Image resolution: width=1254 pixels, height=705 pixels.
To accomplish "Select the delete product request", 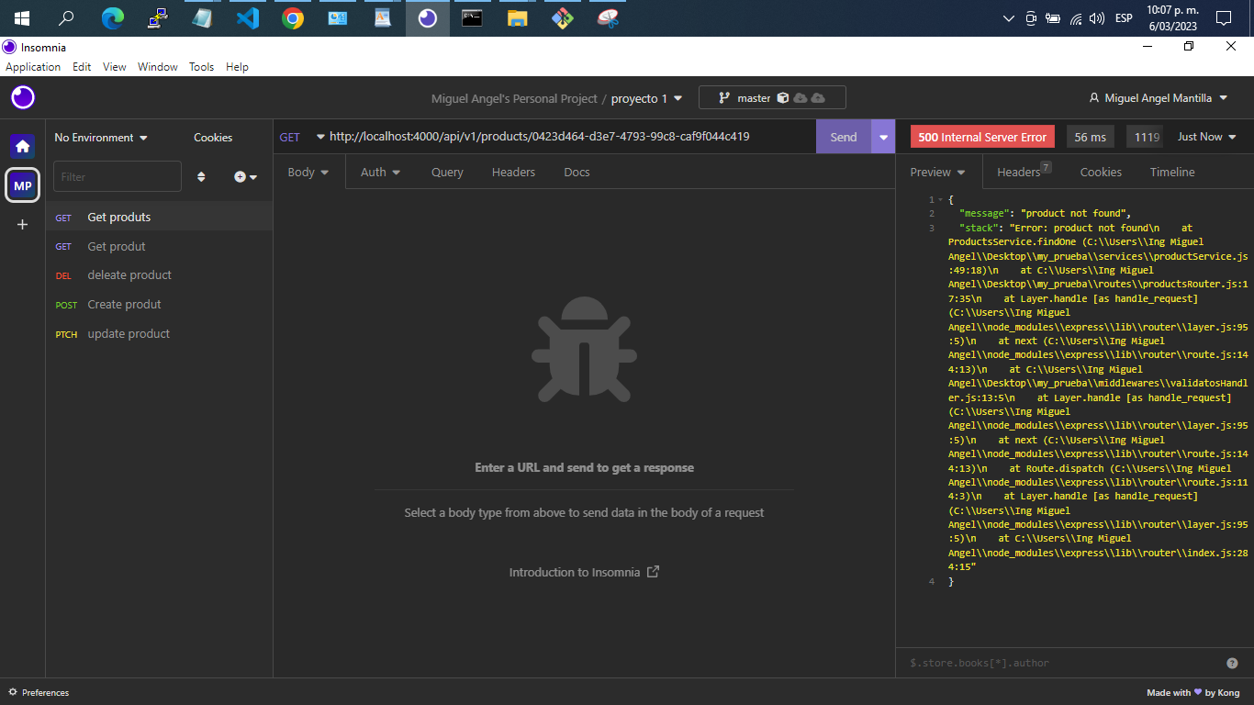I will (x=129, y=274).
